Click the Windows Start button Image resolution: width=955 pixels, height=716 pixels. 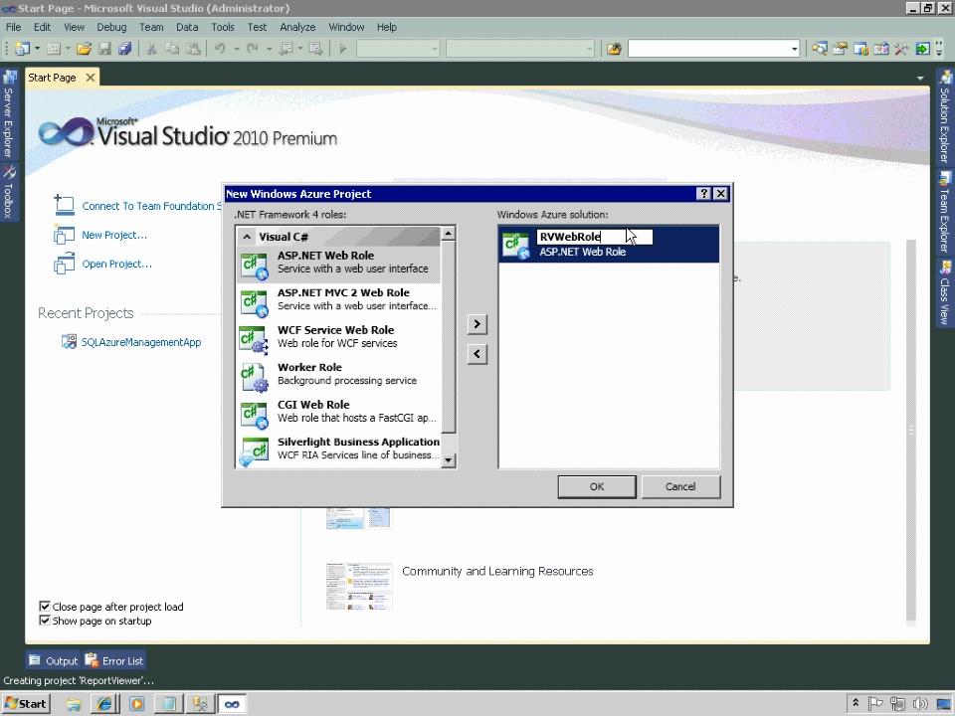26,704
